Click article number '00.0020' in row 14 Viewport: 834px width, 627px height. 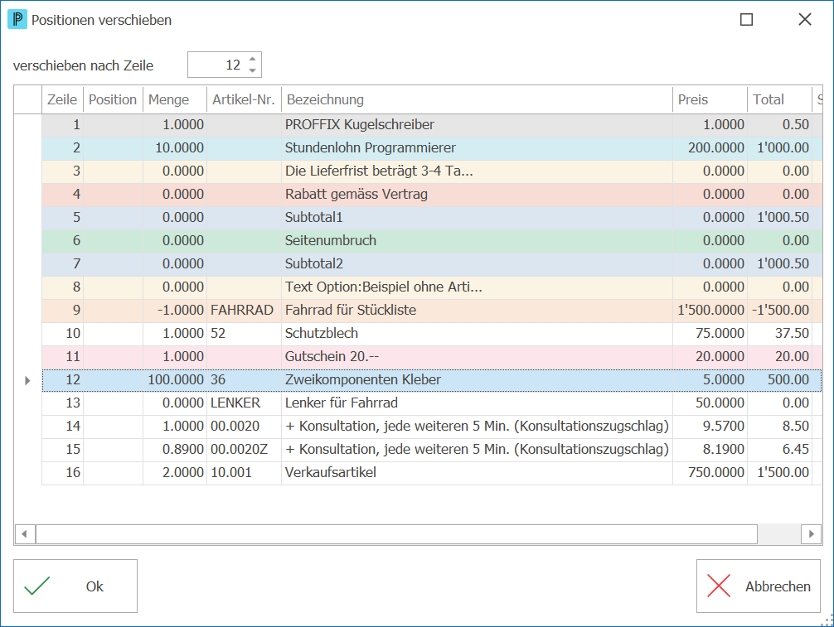[235, 427]
